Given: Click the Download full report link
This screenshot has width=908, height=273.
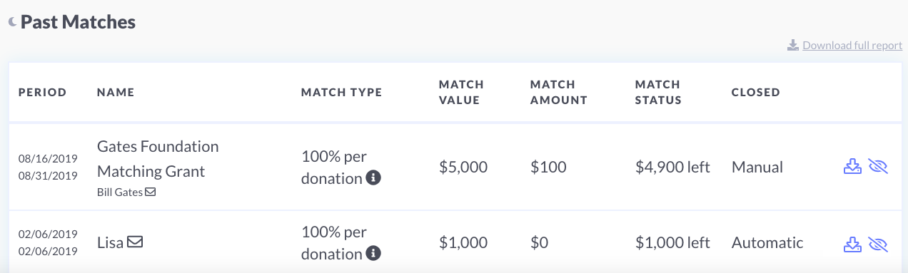Looking at the screenshot, I should (x=852, y=45).
